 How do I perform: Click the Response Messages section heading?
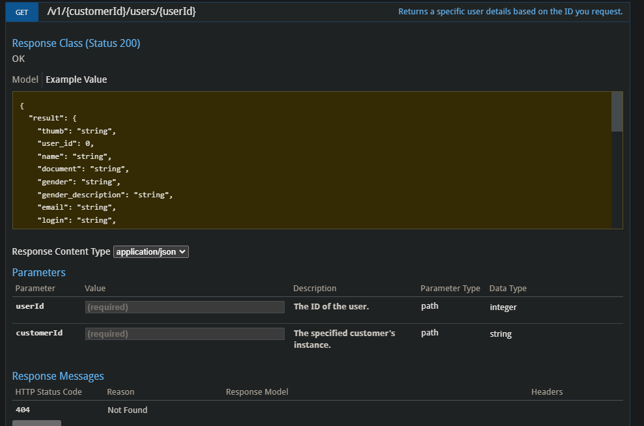pos(58,376)
